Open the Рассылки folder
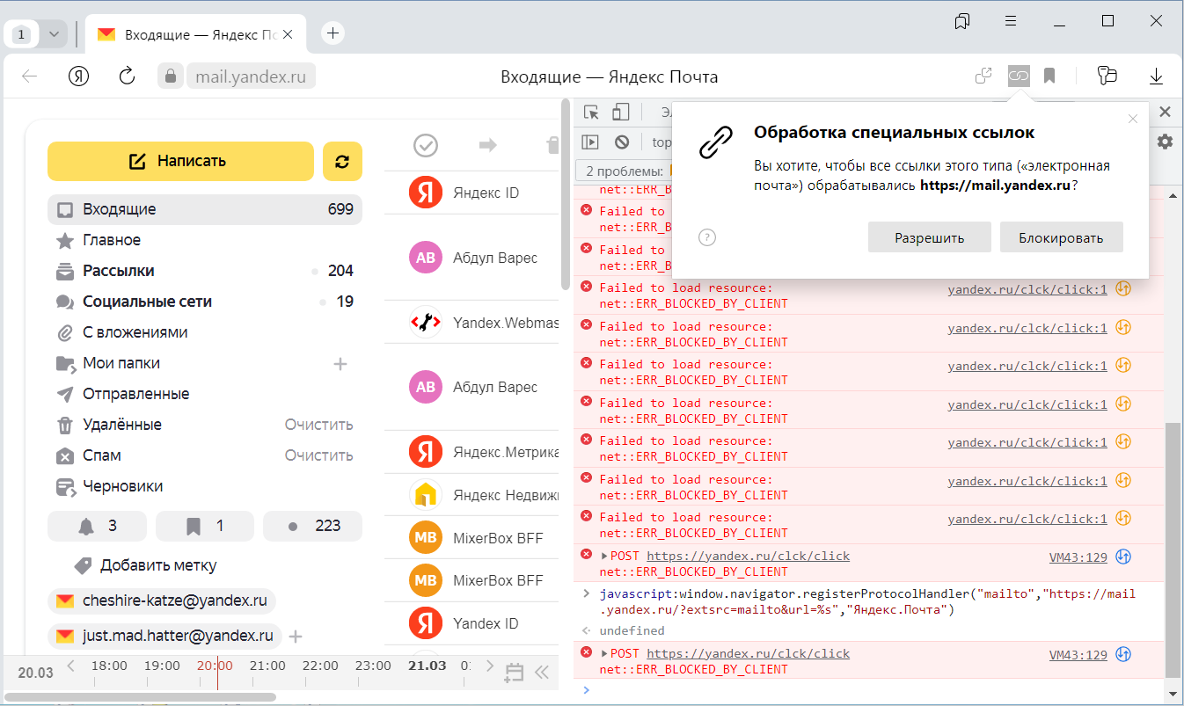The width and height of the screenshot is (1184, 706). coord(119,271)
